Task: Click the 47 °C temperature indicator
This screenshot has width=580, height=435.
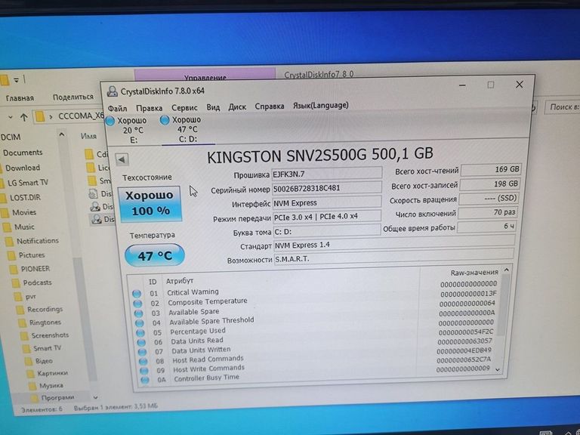Action: [155, 255]
